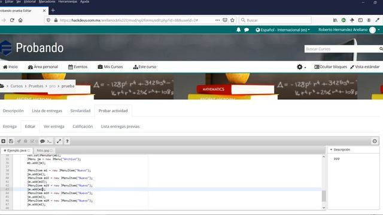The width and height of the screenshot is (383, 215).
Task: Open a new browser tab with the plus button
Action: coord(53,11)
